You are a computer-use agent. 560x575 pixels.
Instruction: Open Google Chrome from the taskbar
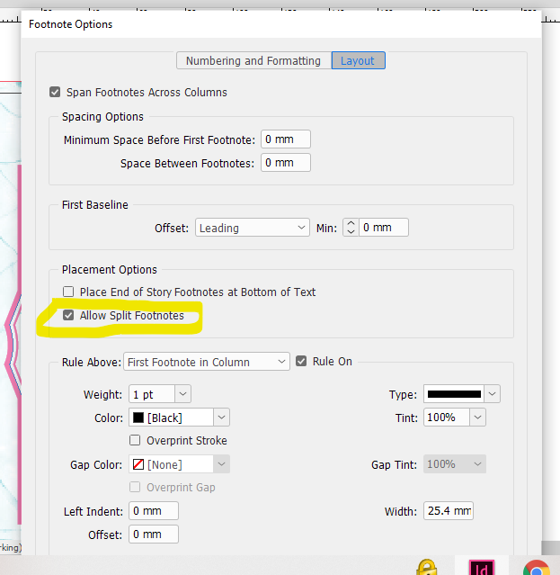tap(537, 567)
